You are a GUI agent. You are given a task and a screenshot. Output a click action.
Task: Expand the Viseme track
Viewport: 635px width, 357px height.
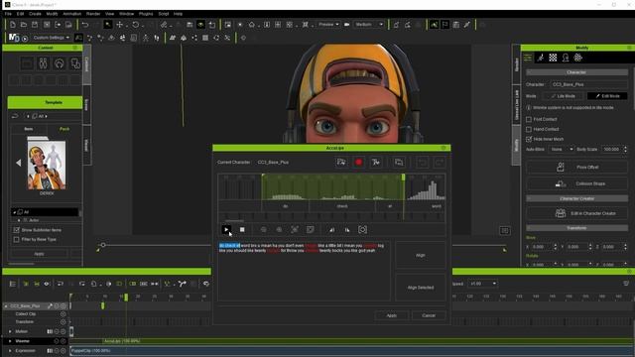[x=10, y=341]
